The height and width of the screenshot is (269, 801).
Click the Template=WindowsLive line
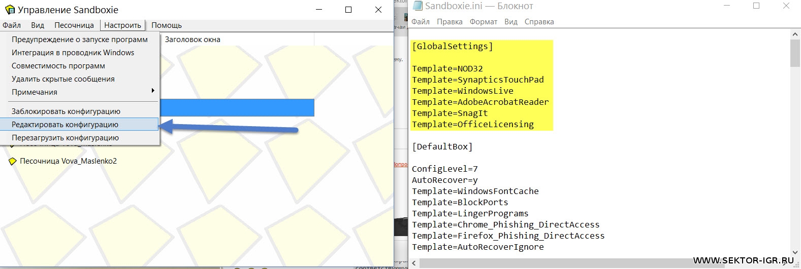point(463,91)
